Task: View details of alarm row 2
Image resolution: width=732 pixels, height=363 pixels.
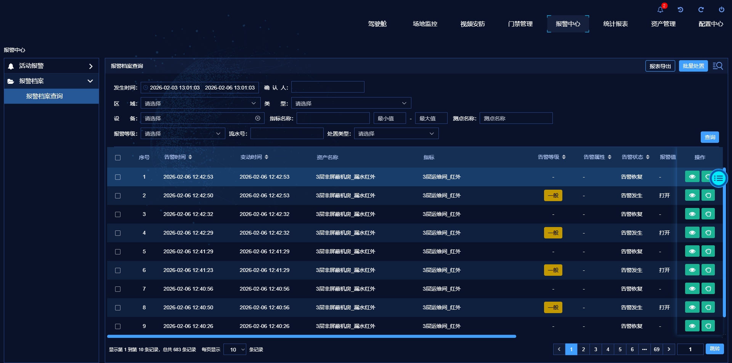Action: [692, 195]
